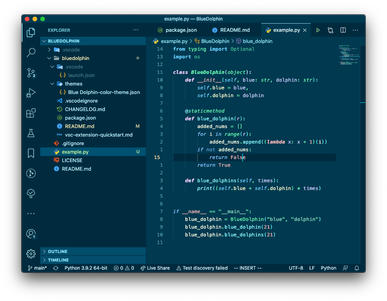Run Python file with play button

pyautogui.click(x=318, y=30)
